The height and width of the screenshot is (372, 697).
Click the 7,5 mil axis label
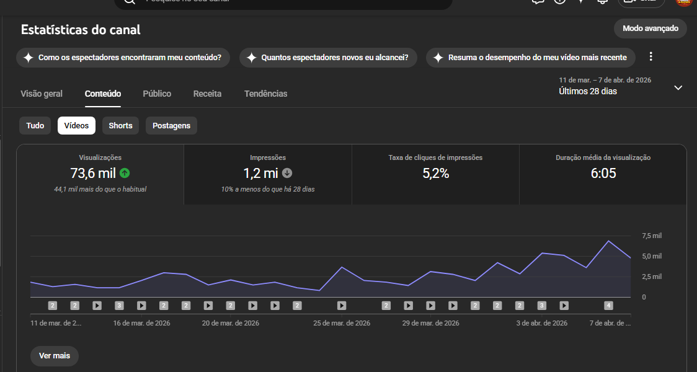tap(652, 236)
